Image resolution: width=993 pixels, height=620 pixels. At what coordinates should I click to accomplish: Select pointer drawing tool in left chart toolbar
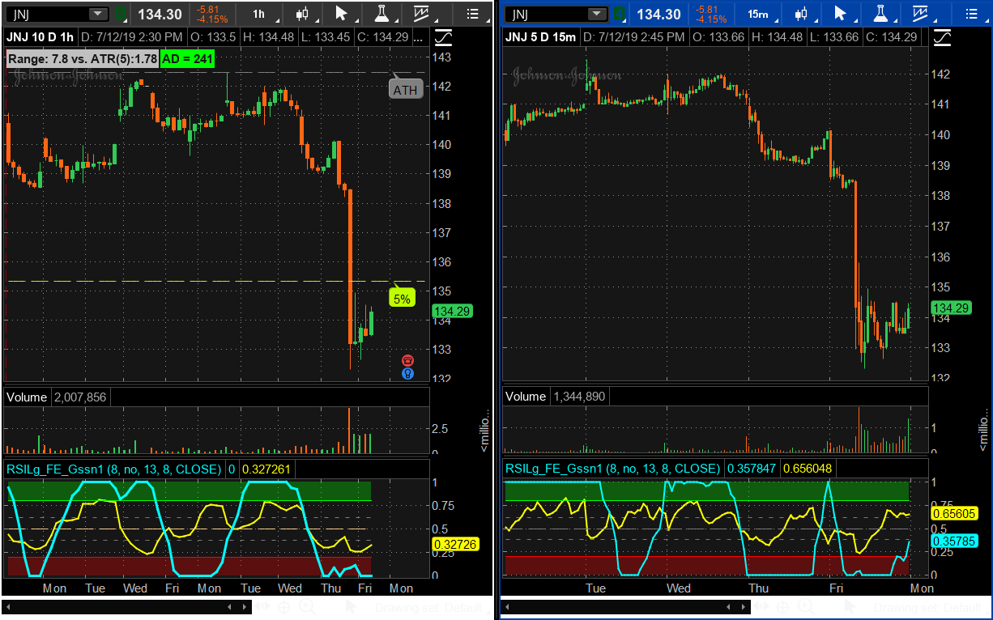[342, 14]
